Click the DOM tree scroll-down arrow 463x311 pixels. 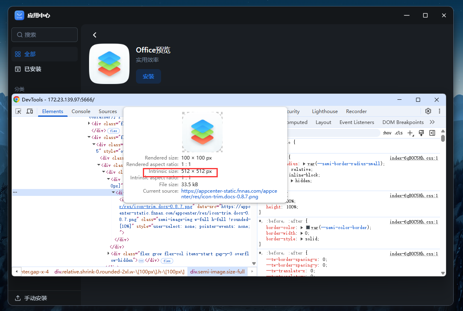(254, 263)
